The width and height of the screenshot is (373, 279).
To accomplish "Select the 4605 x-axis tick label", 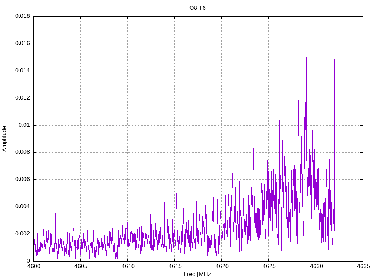I will click(x=81, y=266).
